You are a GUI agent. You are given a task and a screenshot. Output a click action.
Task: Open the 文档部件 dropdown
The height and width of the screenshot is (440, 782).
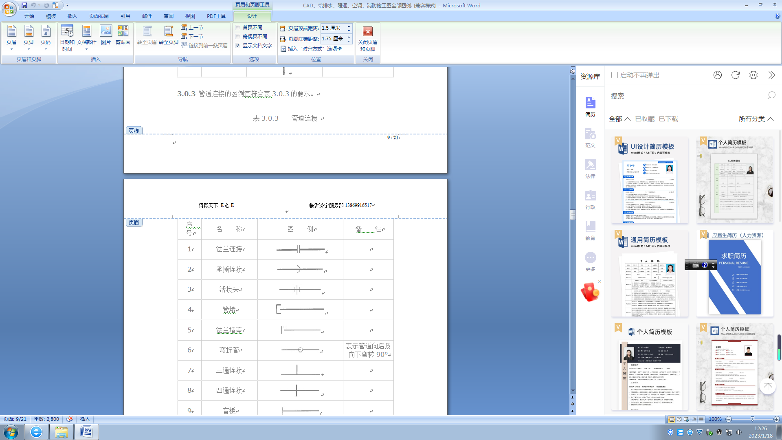click(x=86, y=37)
